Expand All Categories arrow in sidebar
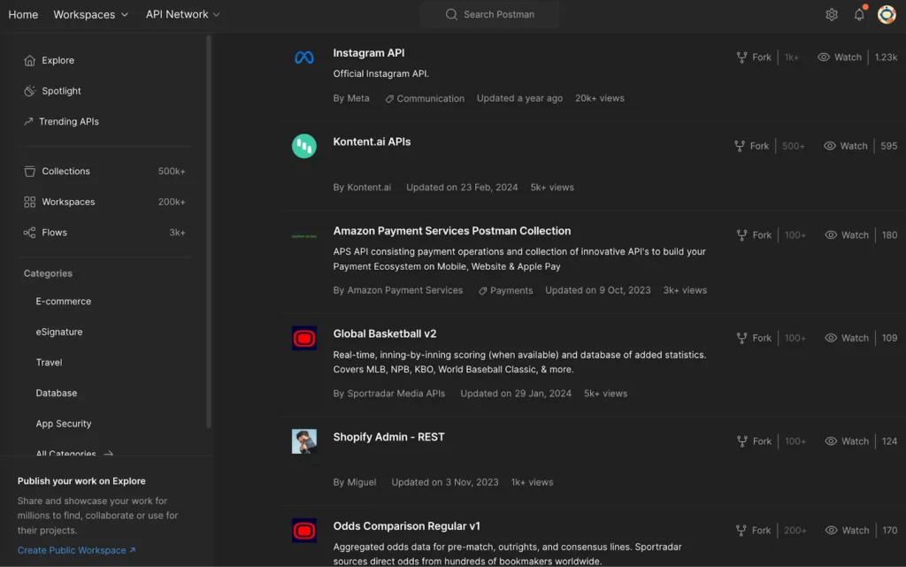This screenshot has width=906, height=567. [108, 454]
